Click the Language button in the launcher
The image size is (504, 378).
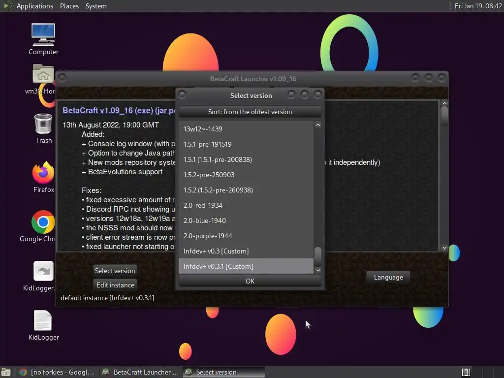point(388,277)
